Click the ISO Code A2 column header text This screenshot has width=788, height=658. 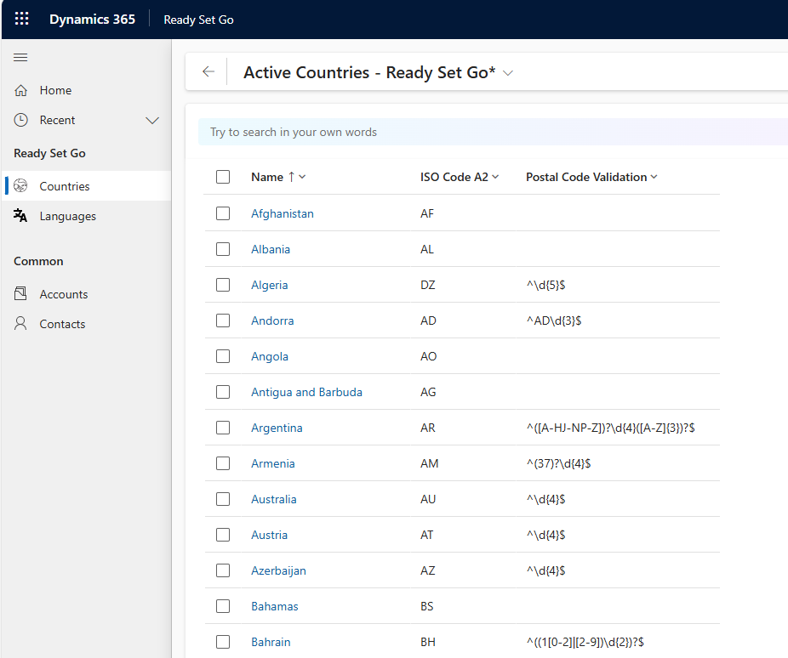(x=454, y=177)
